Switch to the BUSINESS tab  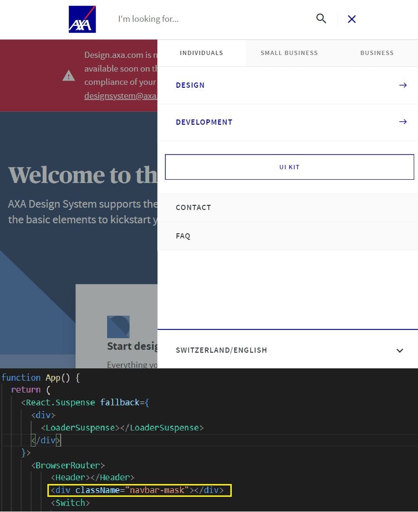click(x=377, y=53)
